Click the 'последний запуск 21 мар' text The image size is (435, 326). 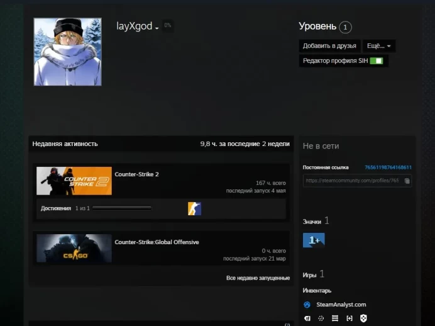[x=255, y=259]
